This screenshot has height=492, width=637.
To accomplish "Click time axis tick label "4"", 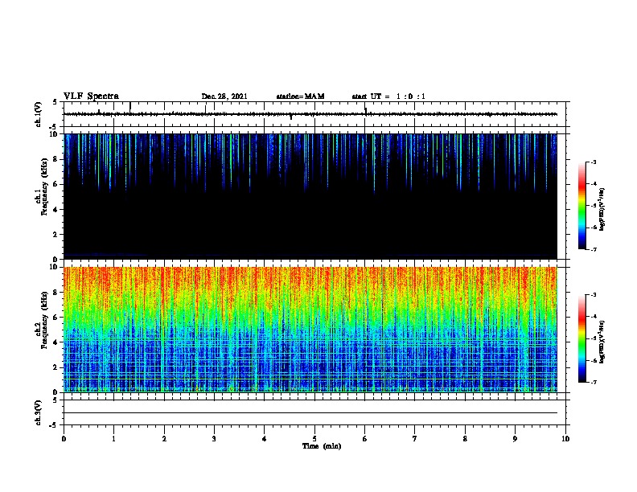I will [265, 438].
